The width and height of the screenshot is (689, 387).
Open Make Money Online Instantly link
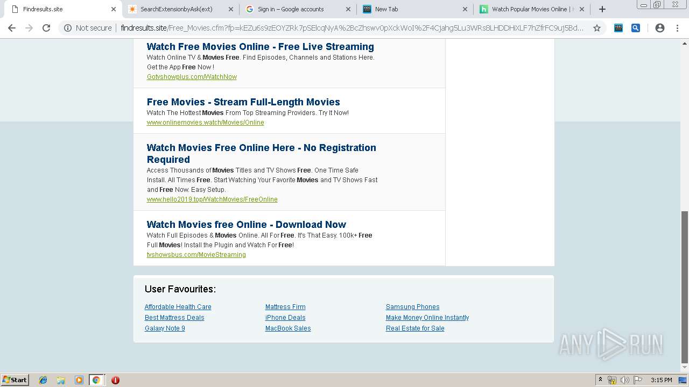[427, 318]
